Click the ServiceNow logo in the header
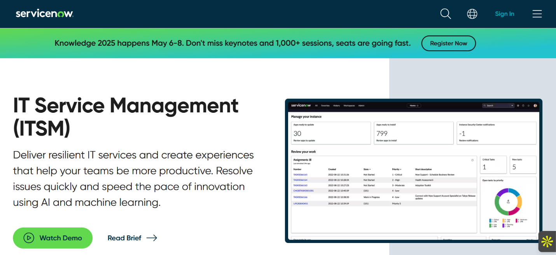The height and width of the screenshot is (255, 556). point(44,14)
